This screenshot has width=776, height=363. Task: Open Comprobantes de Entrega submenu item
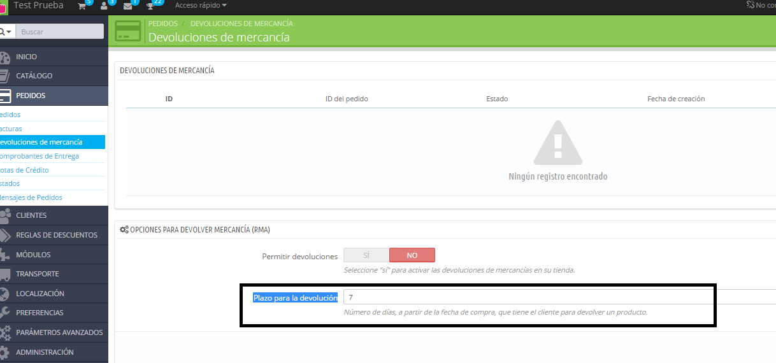pyautogui.click(x=40, y=156)
